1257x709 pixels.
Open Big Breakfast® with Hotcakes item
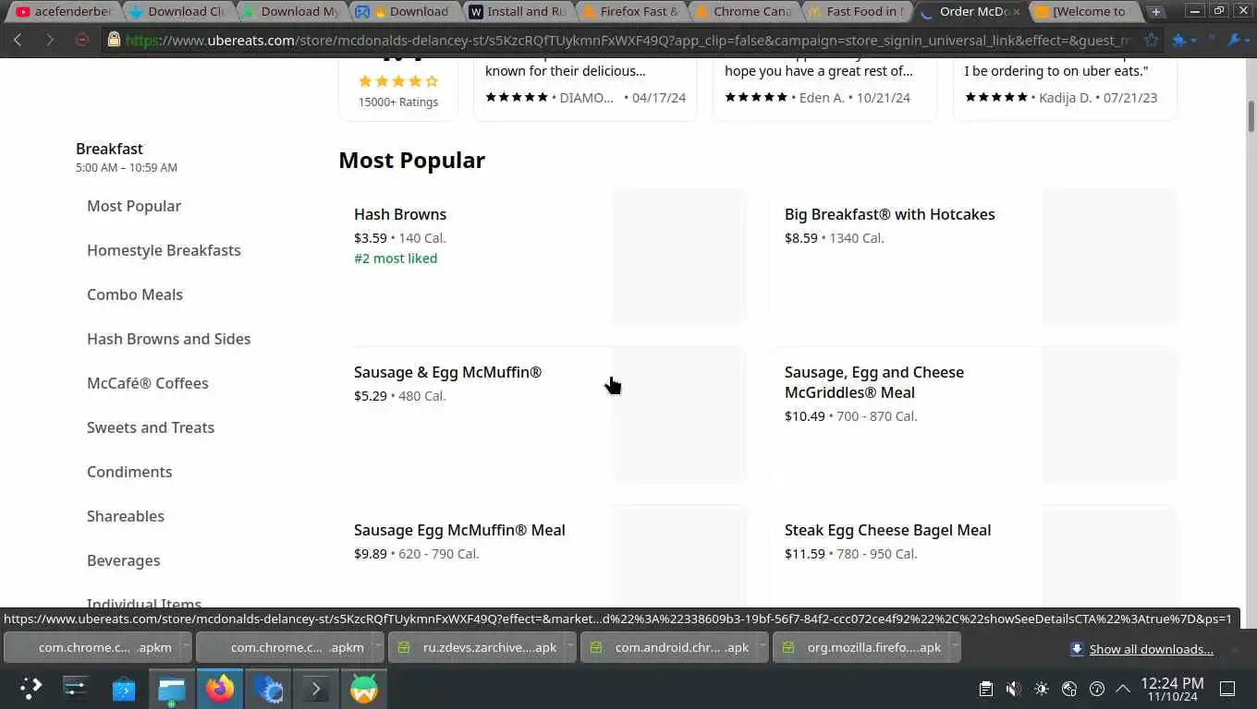point(974,257)
